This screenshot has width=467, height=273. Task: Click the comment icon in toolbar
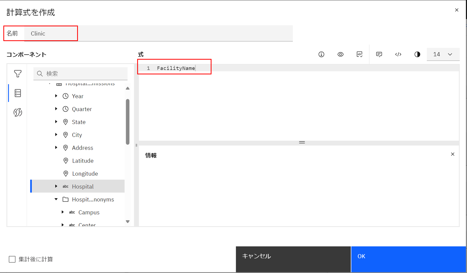379,54
